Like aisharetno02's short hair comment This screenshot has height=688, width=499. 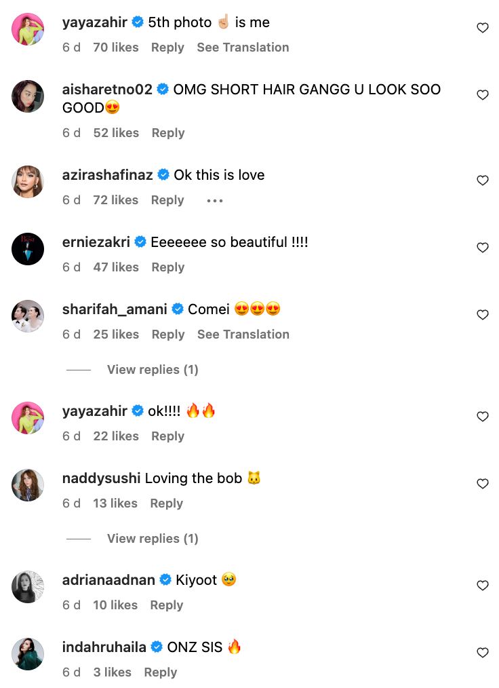click(x=483, y=96)
